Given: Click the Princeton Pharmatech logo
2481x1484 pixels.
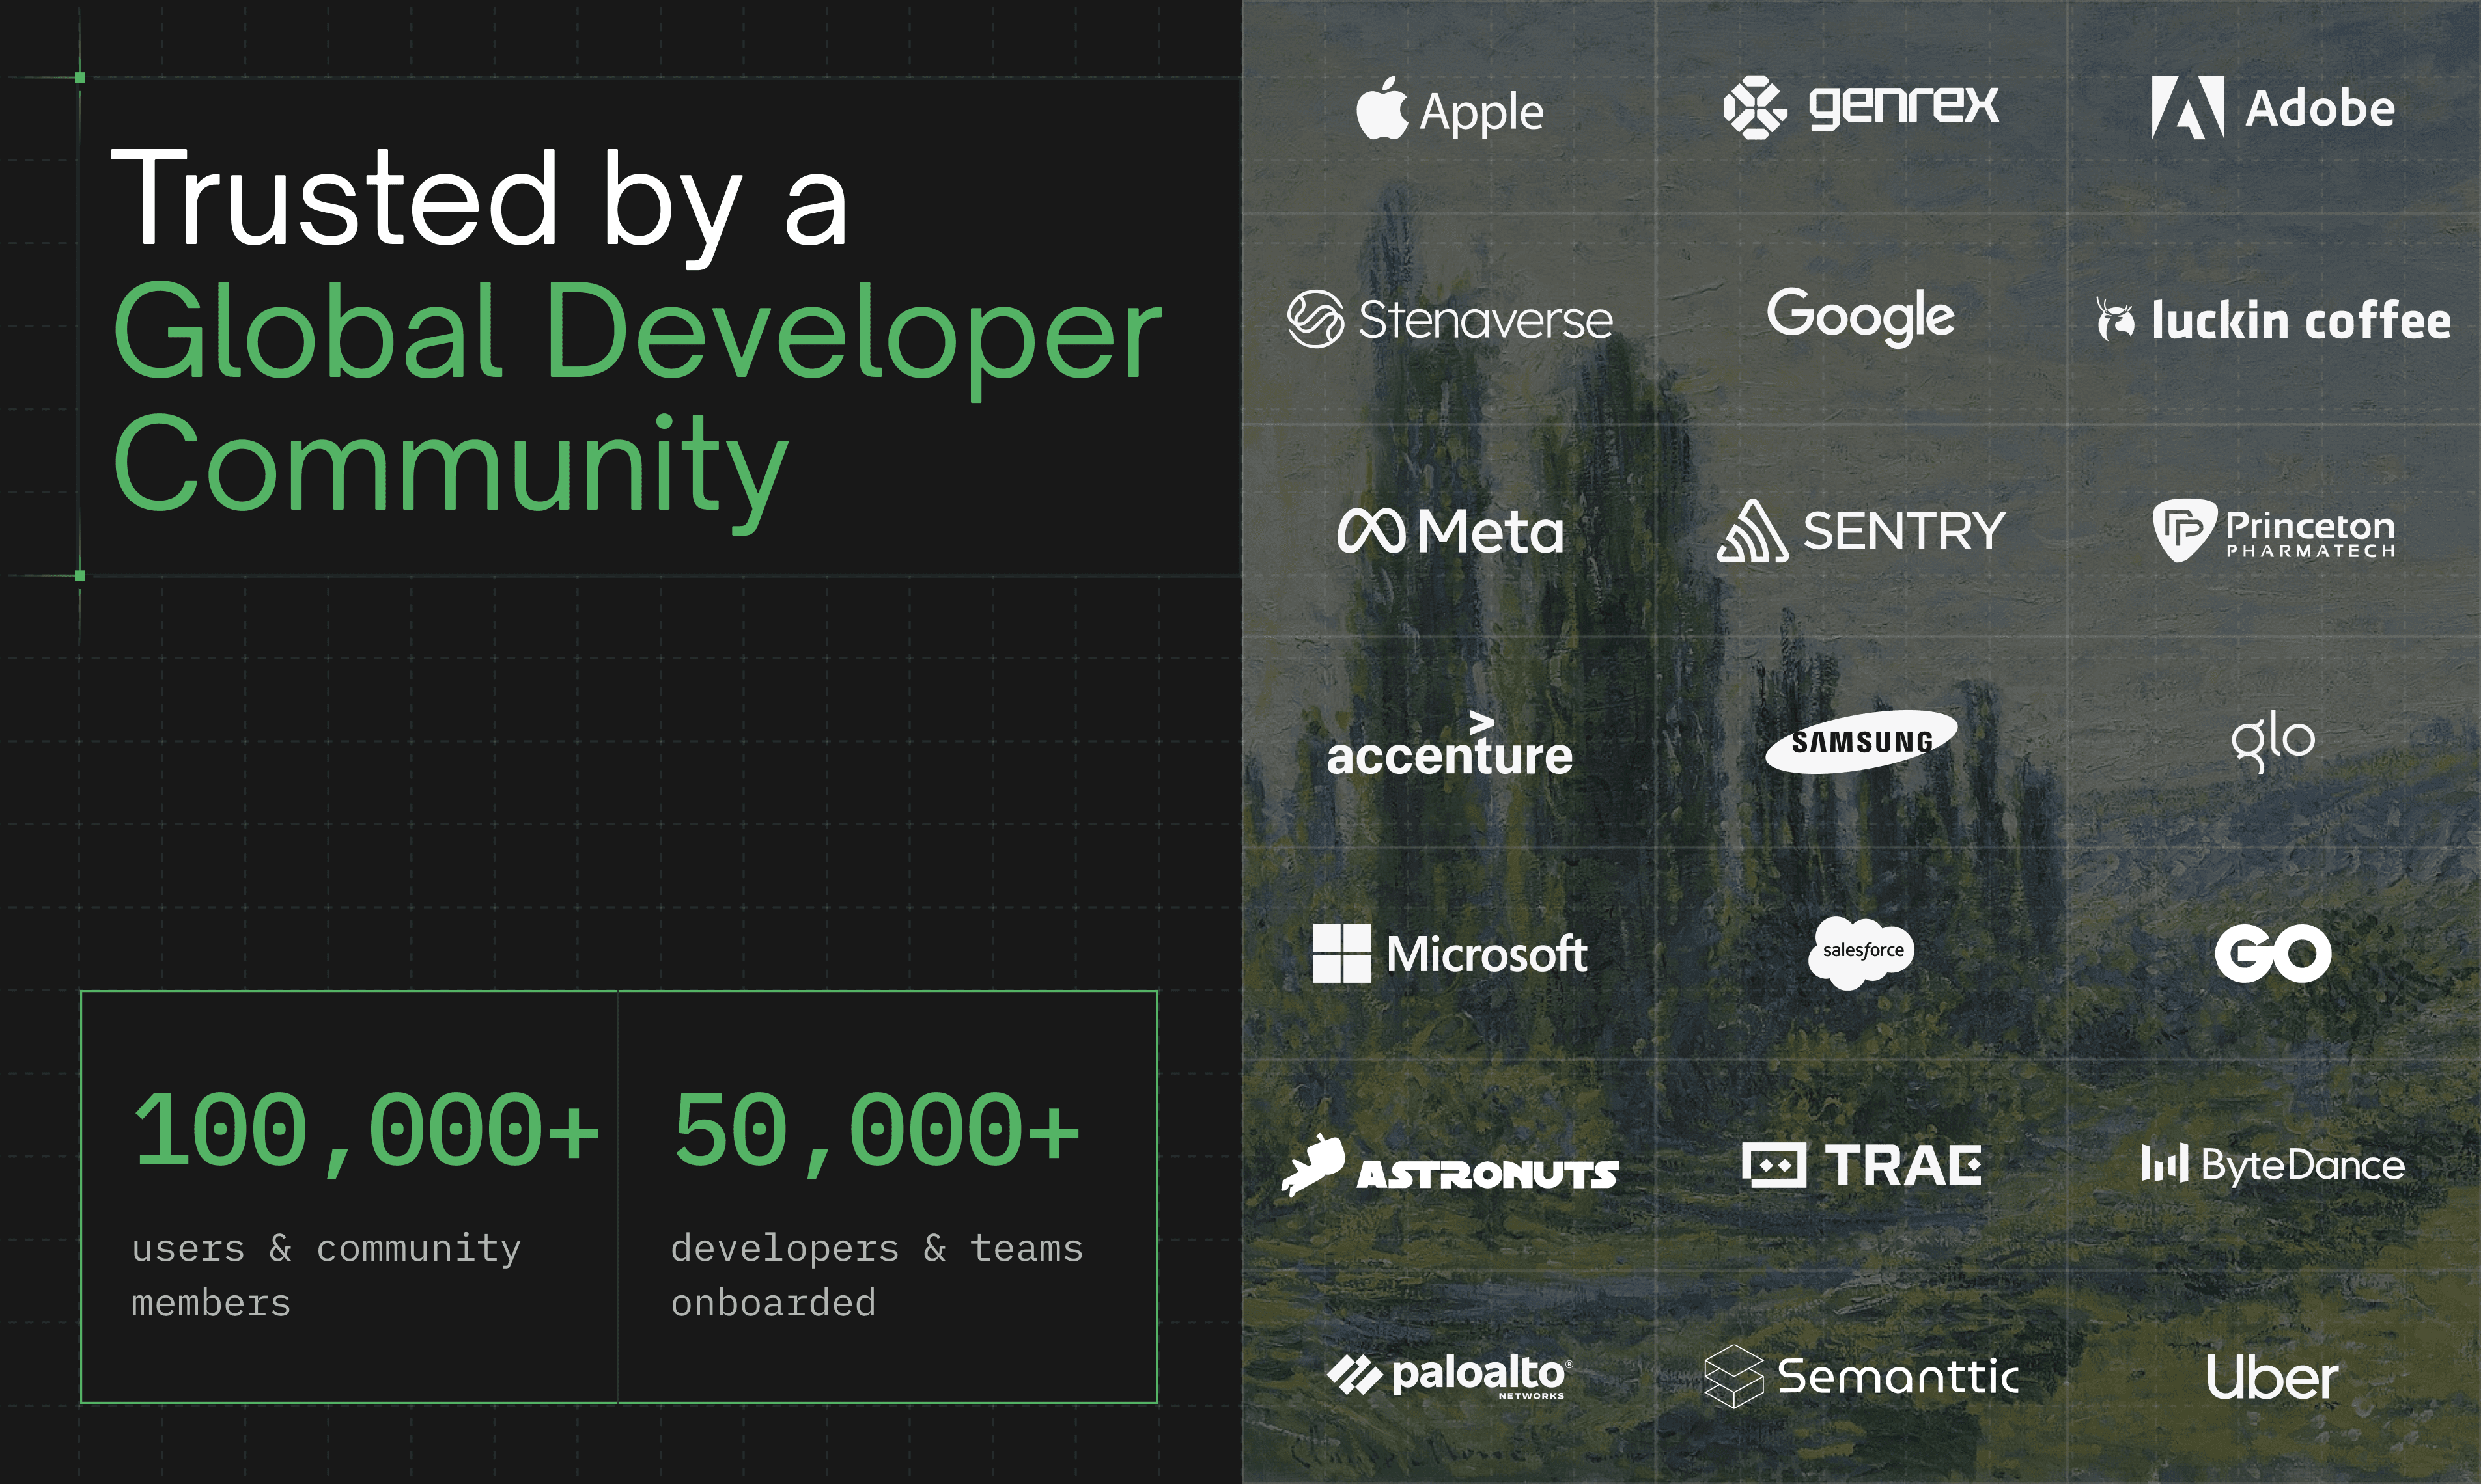Looking at the screenshot, I should coord(2273,531).
